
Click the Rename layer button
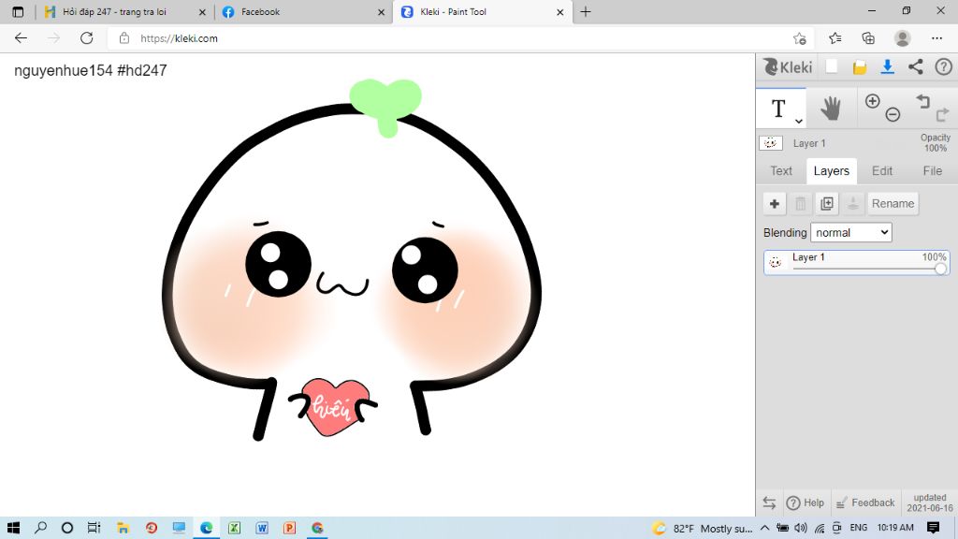893,204
